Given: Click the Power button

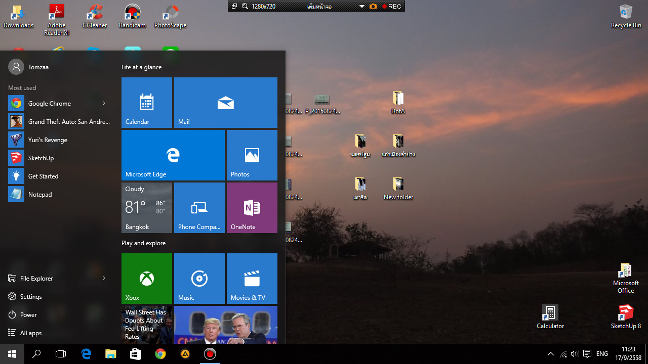Looking at the screenshot, I should tap(28, 315).
